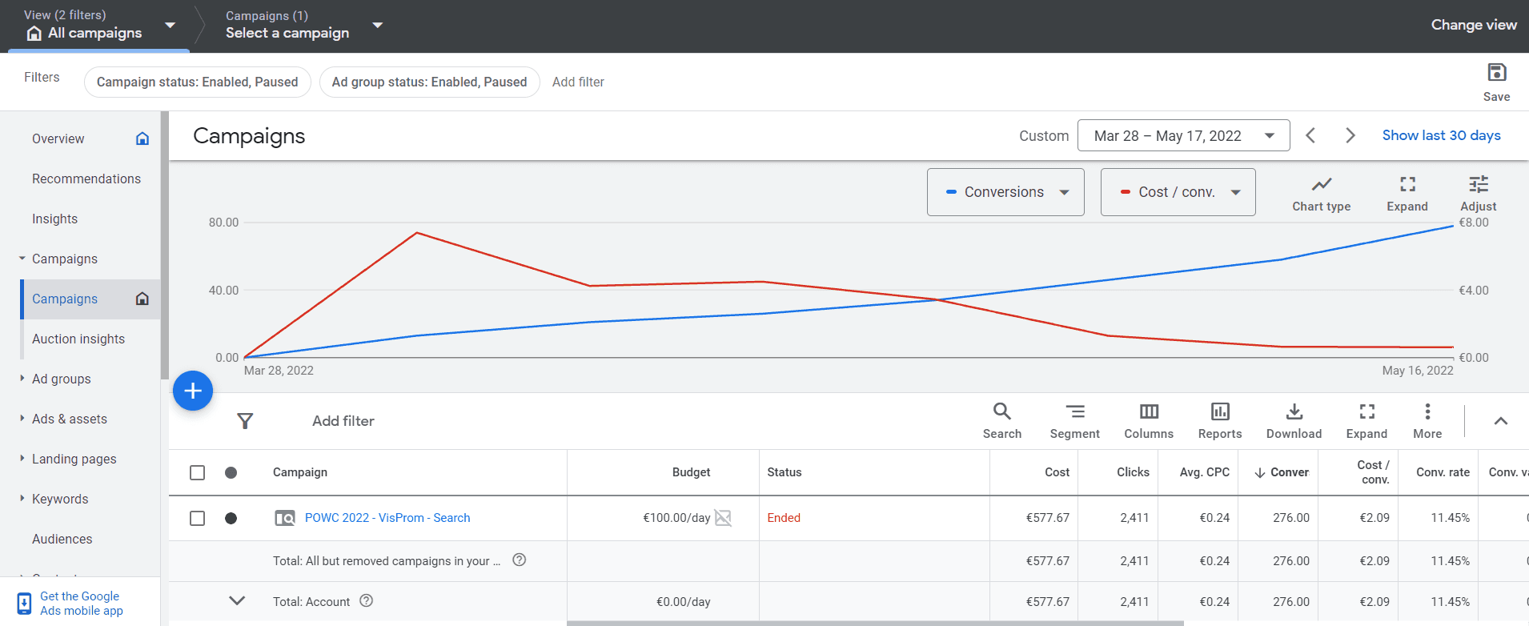Click sort arrow on Conversions column
Viewport: 1529px width, 626px height.
click(1260, 472)
